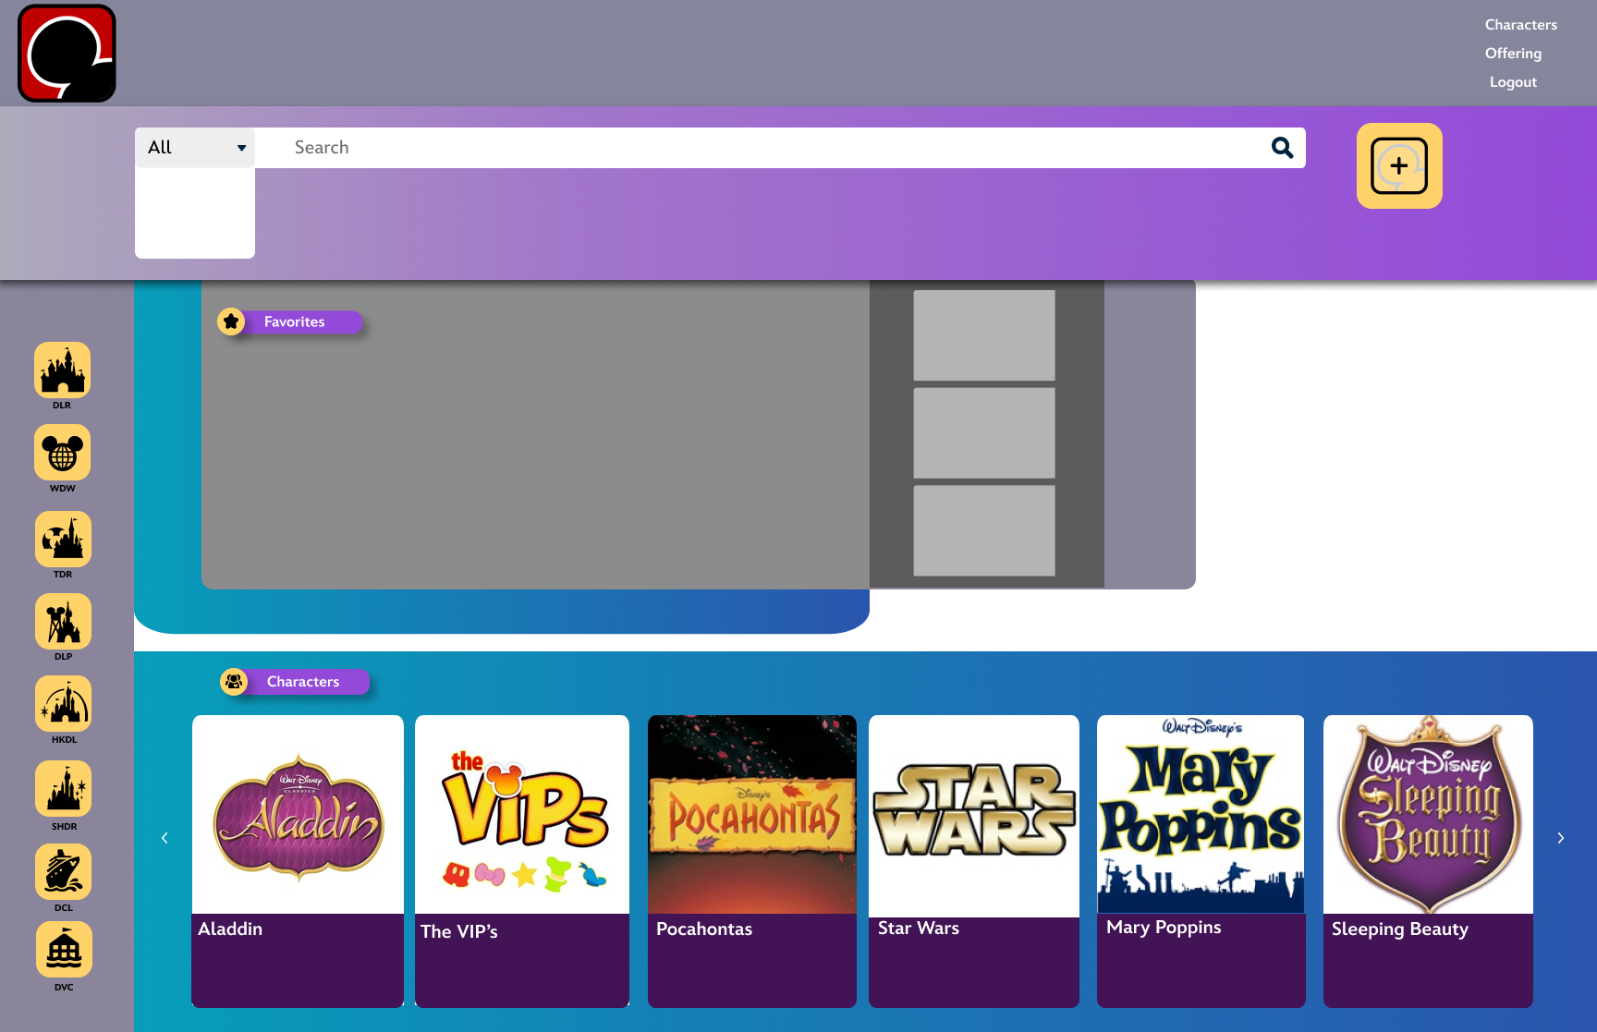Open the SHDR castle icon

click(x=63, y=789)
